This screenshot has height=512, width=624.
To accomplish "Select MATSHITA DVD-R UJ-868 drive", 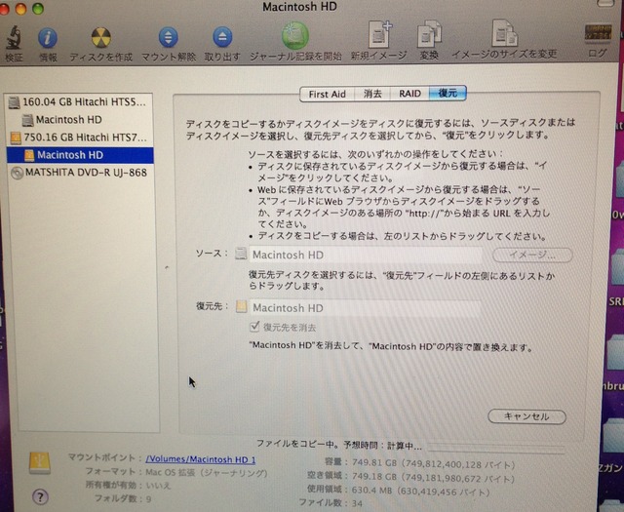I will click(80, 173).
